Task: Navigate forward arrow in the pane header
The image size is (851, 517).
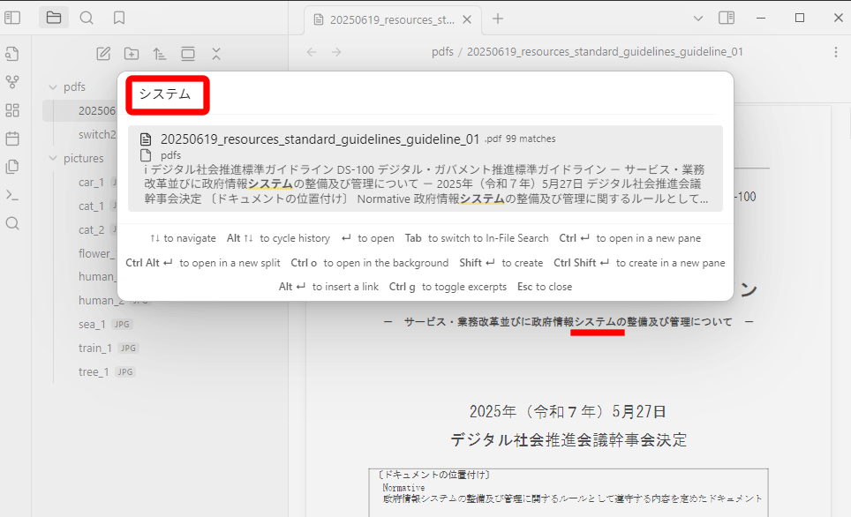Action: [336, 52]
